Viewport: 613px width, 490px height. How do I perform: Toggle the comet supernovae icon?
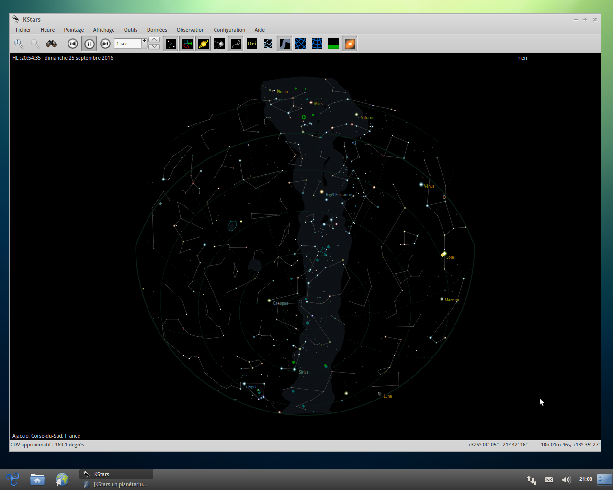pyautogui.click(x=219, y=44)
